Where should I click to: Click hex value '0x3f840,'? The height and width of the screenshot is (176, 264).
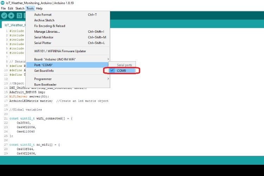pos(24,123)
